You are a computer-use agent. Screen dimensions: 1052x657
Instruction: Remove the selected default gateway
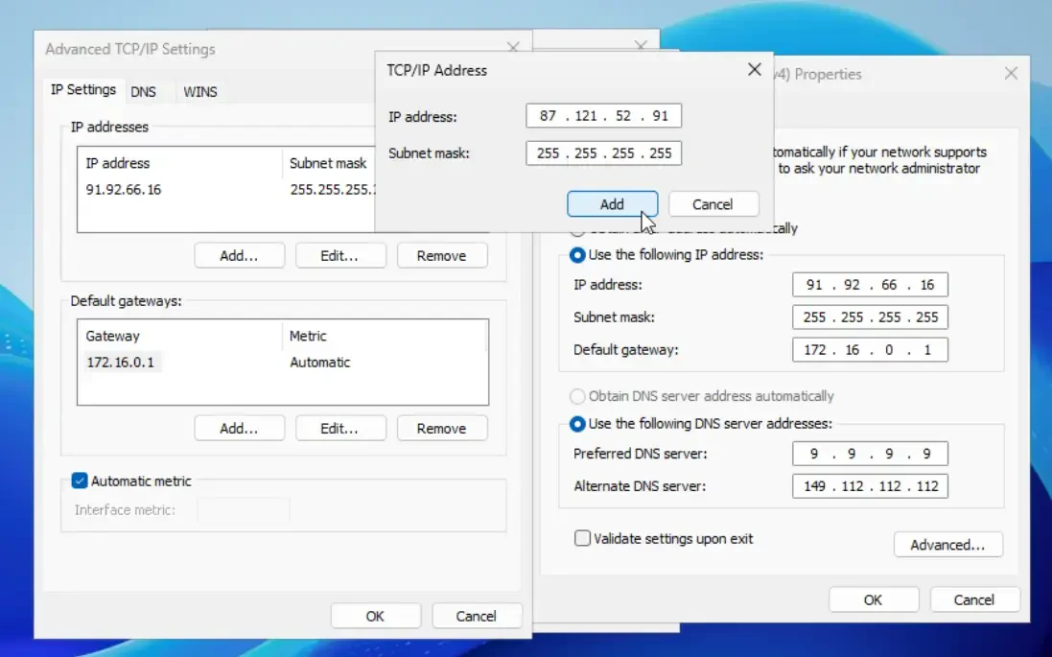tap(441, 429)
